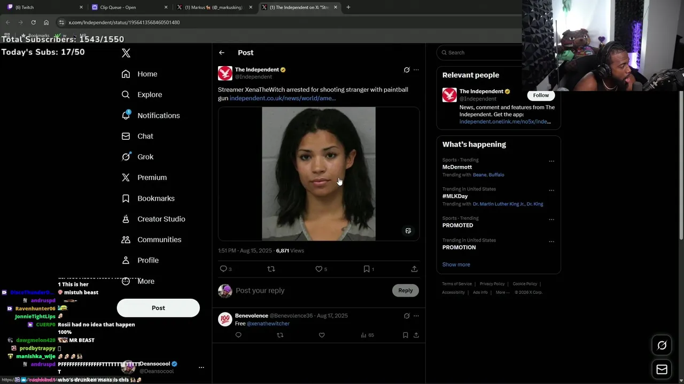The width and height of the screenshot is (684, 384).
Task: Click the share icon on the main post
Action: coord(414,269)
